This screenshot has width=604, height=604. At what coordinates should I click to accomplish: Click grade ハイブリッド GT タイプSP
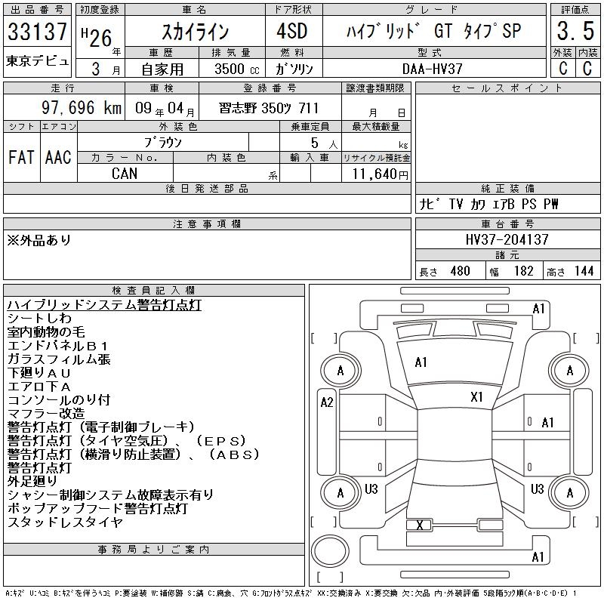coord(433,31)
